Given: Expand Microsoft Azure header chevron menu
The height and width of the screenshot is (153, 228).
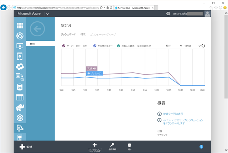Looking at the screenshot, I should click(47, 14).
